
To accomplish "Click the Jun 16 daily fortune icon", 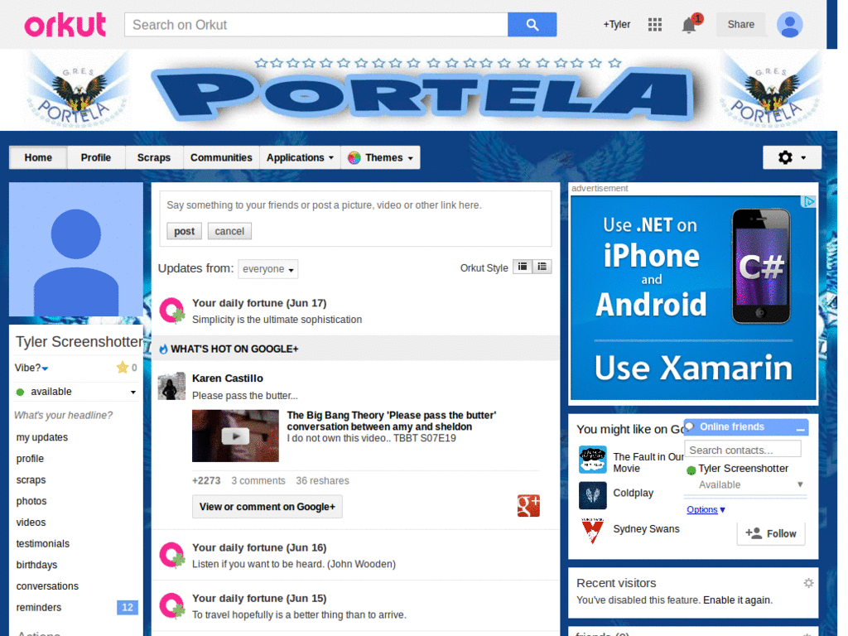I will [172, 555].
